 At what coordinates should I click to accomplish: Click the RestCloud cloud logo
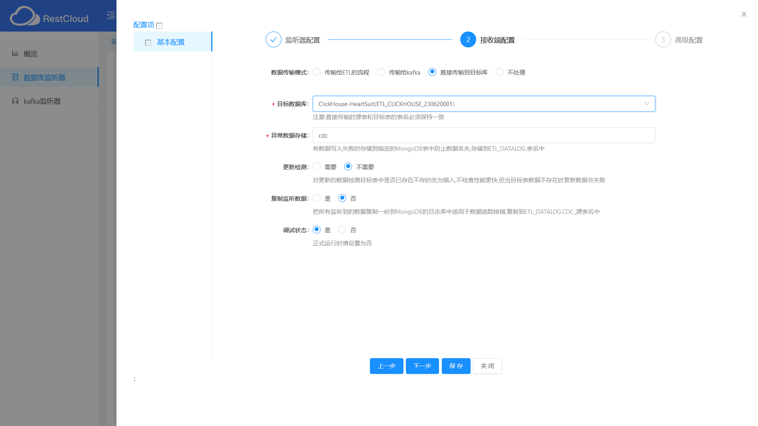click(24, 17)
